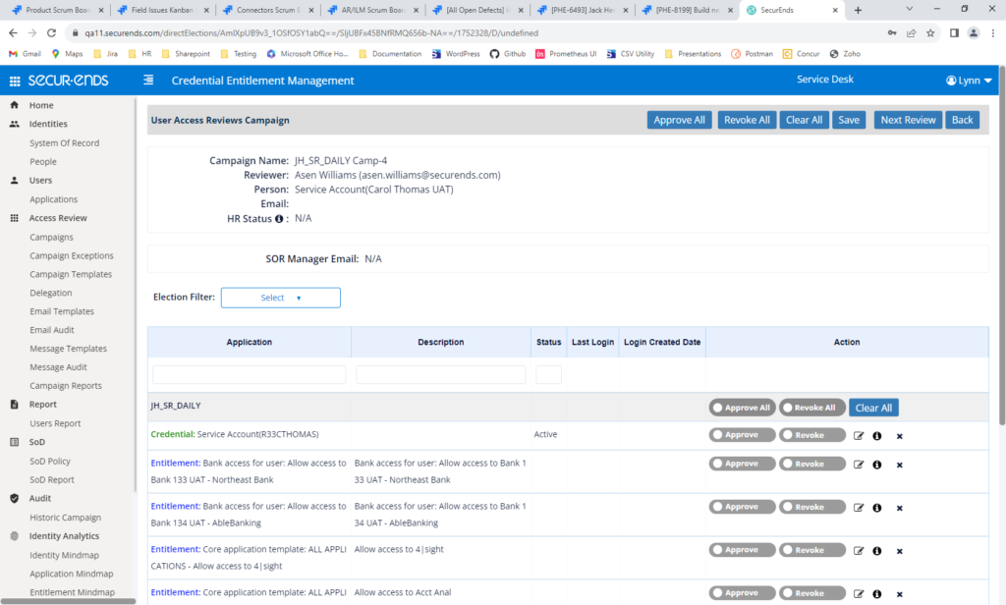
Task: Expand the SoD sidebar section
Action: tap(36, 442)
